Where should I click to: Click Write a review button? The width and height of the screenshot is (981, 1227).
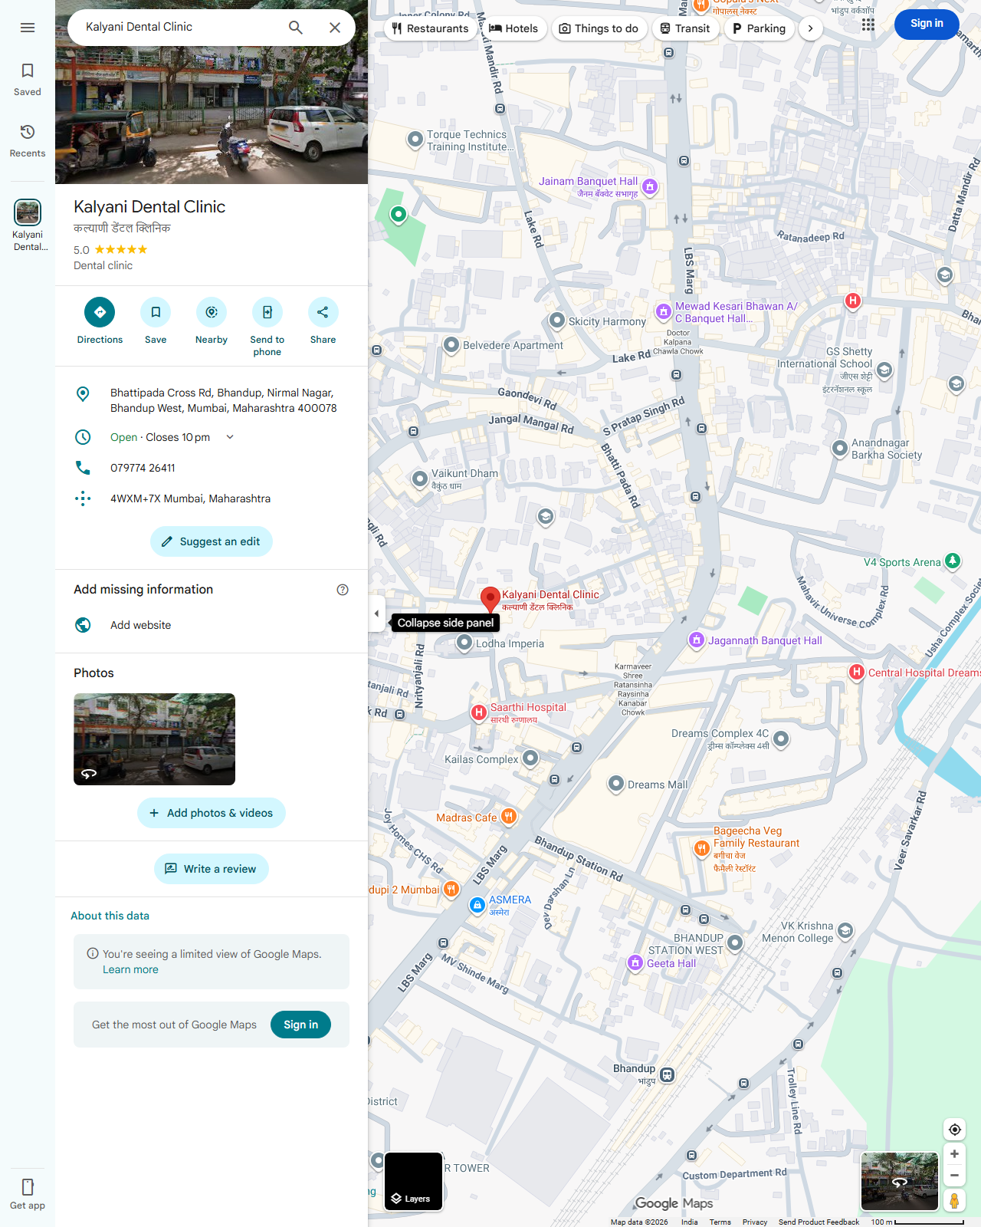click(212, 869)
